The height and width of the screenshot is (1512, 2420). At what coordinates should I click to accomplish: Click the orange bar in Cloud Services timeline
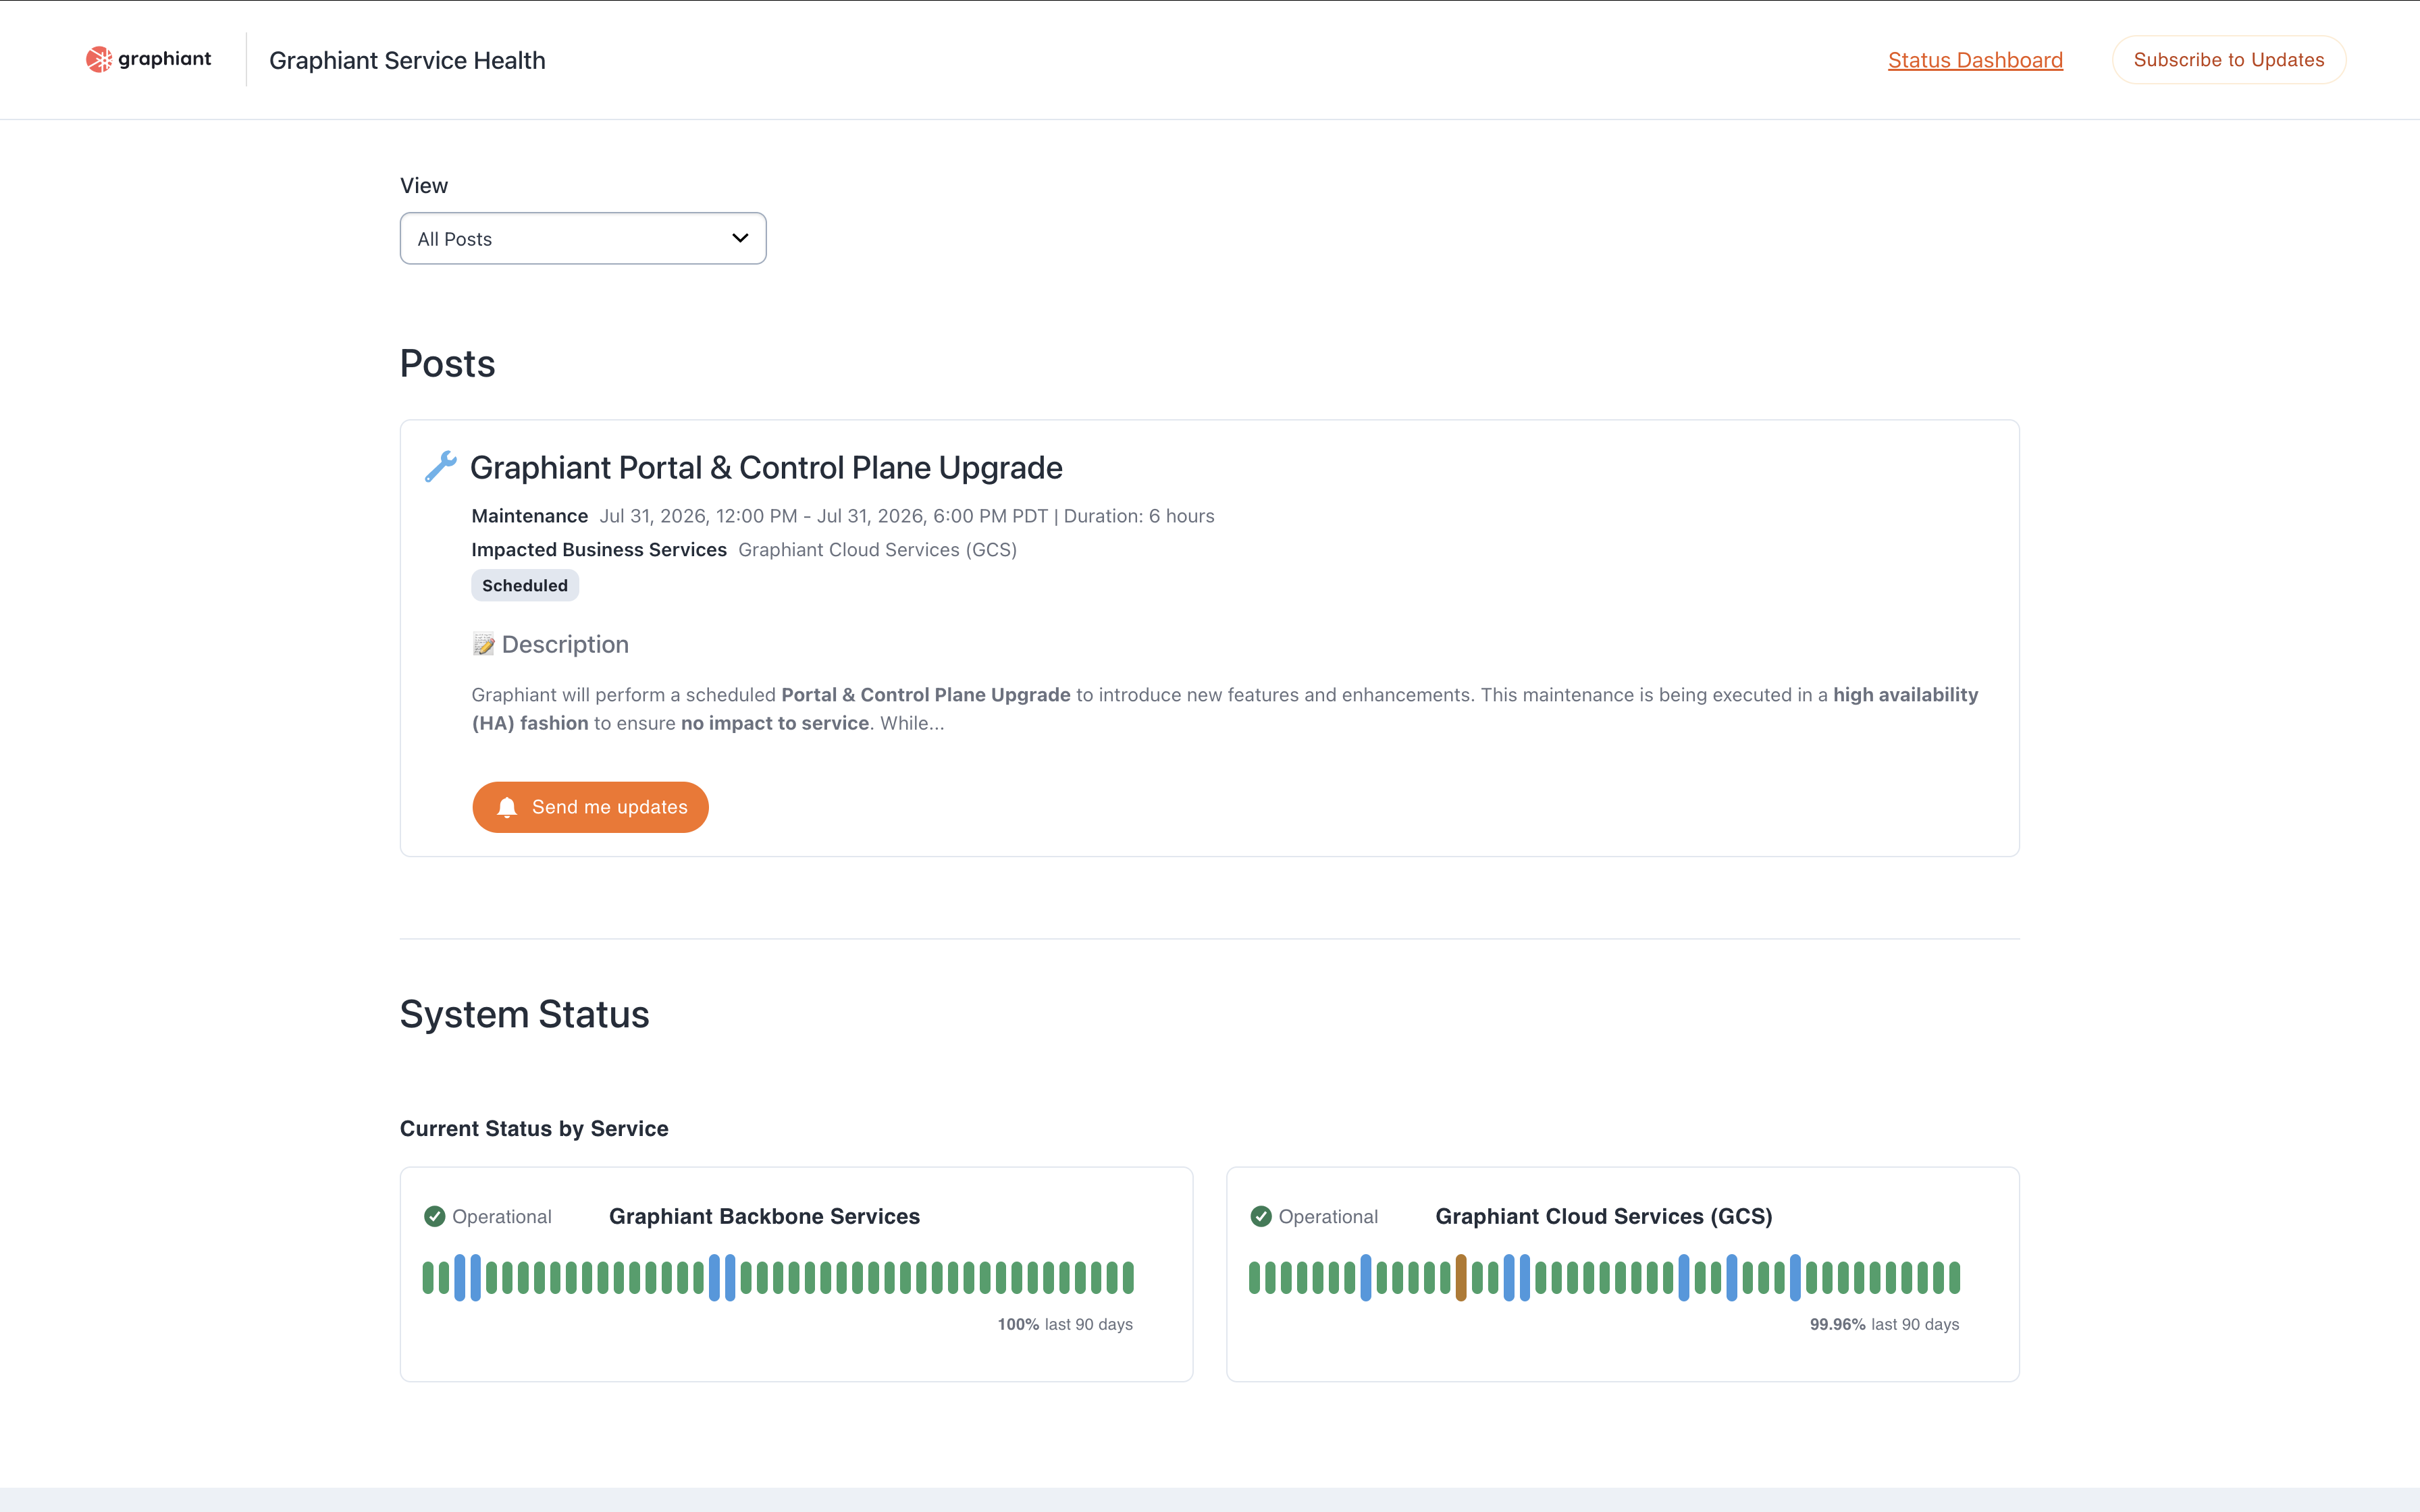click(1461, 1277)
